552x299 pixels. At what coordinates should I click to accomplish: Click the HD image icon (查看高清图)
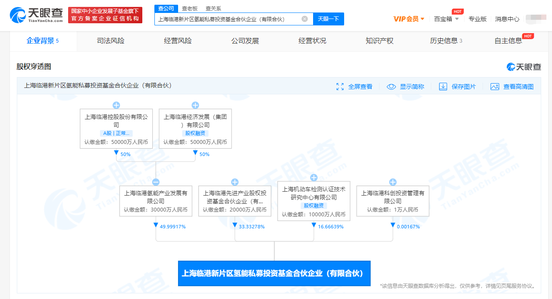(x=495, y=87)
